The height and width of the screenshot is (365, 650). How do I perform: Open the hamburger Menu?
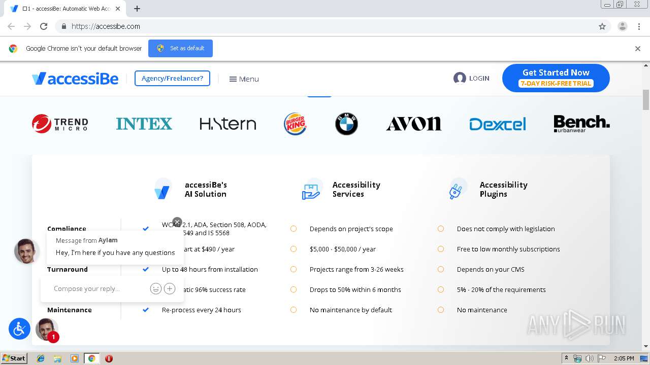coord(244,79)
